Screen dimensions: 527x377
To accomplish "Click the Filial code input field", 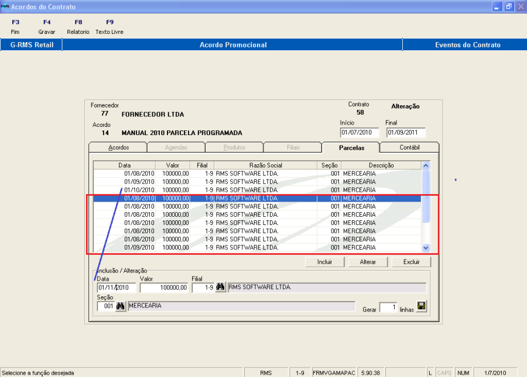I will point(203,288).
